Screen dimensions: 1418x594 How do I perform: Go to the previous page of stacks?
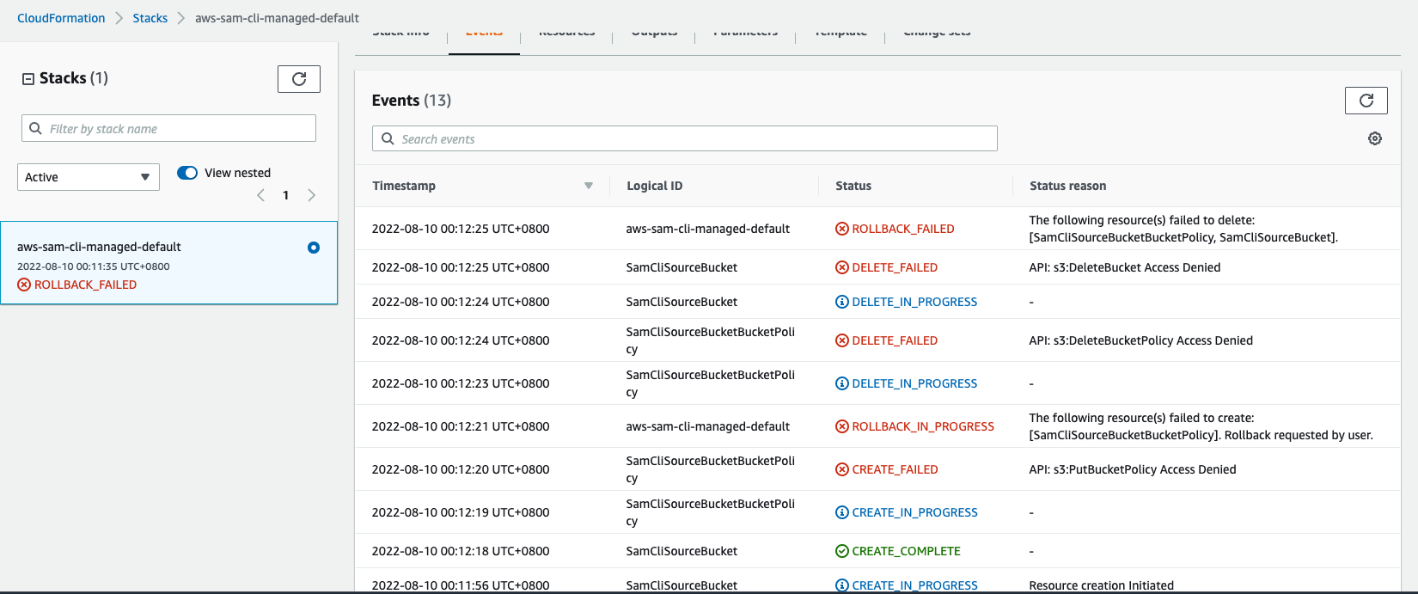point(261,195)
